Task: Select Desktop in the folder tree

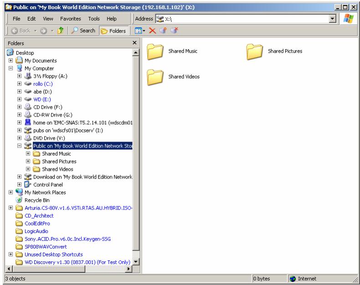Action: point(25,53)
